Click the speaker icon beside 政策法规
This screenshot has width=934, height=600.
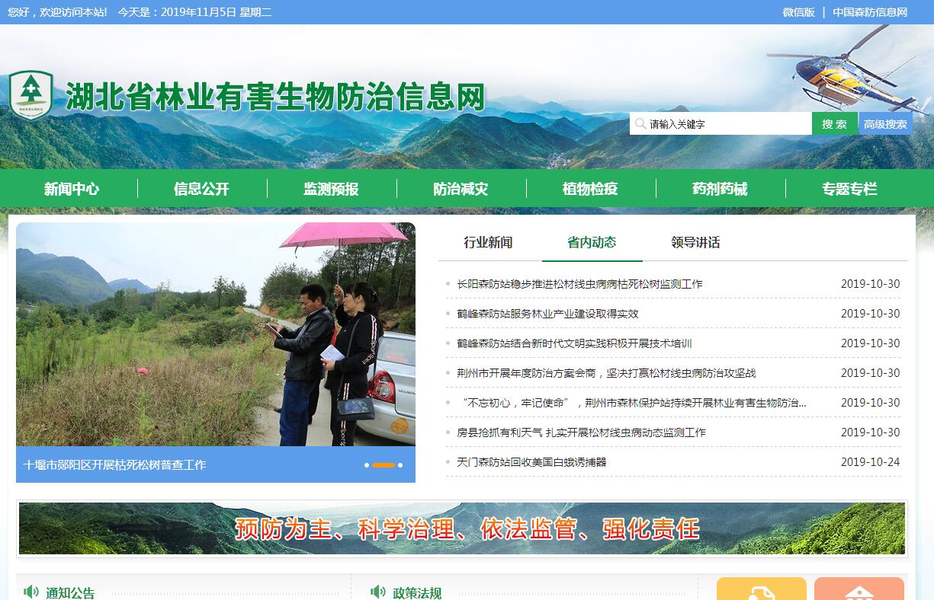(x=378, y=591)
